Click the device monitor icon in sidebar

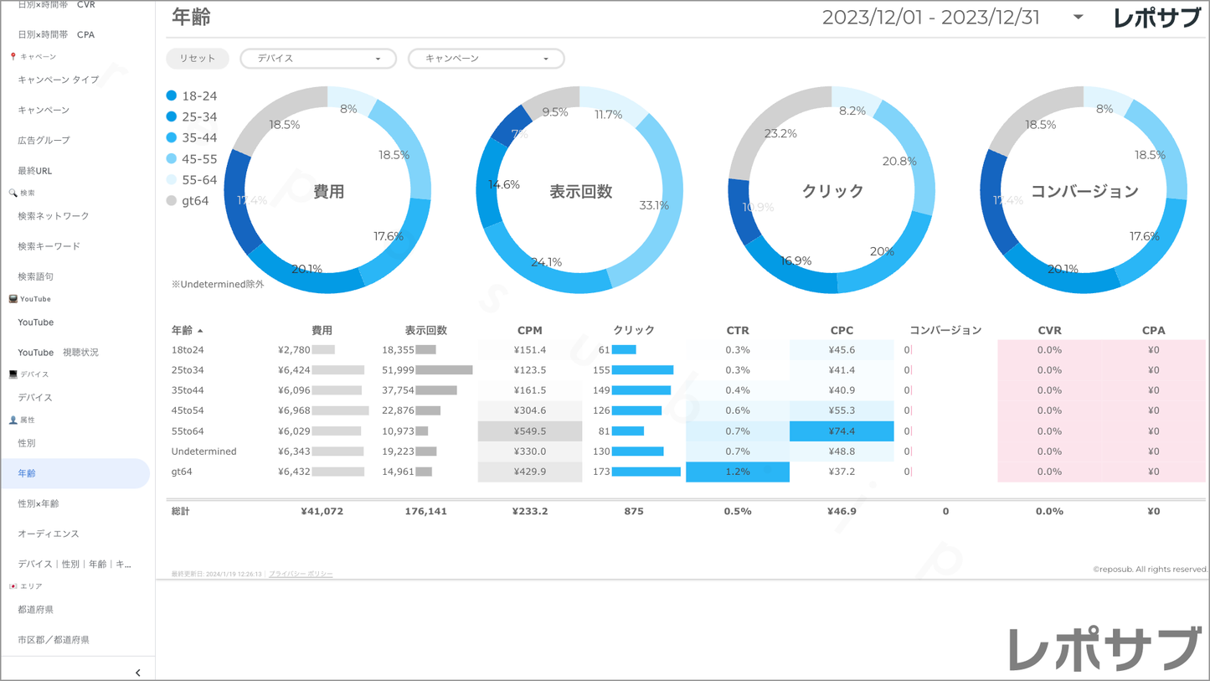(13, 374)
